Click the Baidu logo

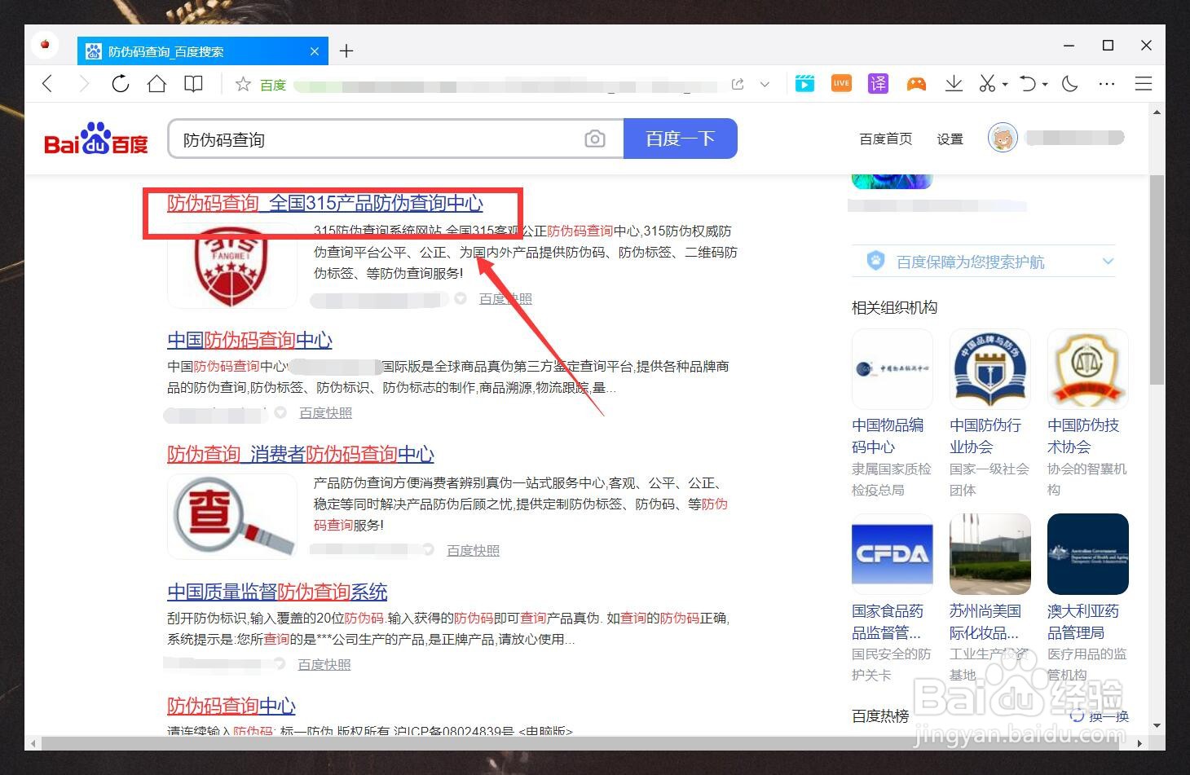96,139
